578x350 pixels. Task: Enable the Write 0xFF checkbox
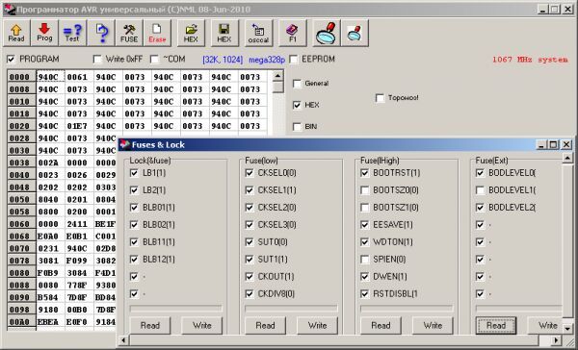coord(97,59)
